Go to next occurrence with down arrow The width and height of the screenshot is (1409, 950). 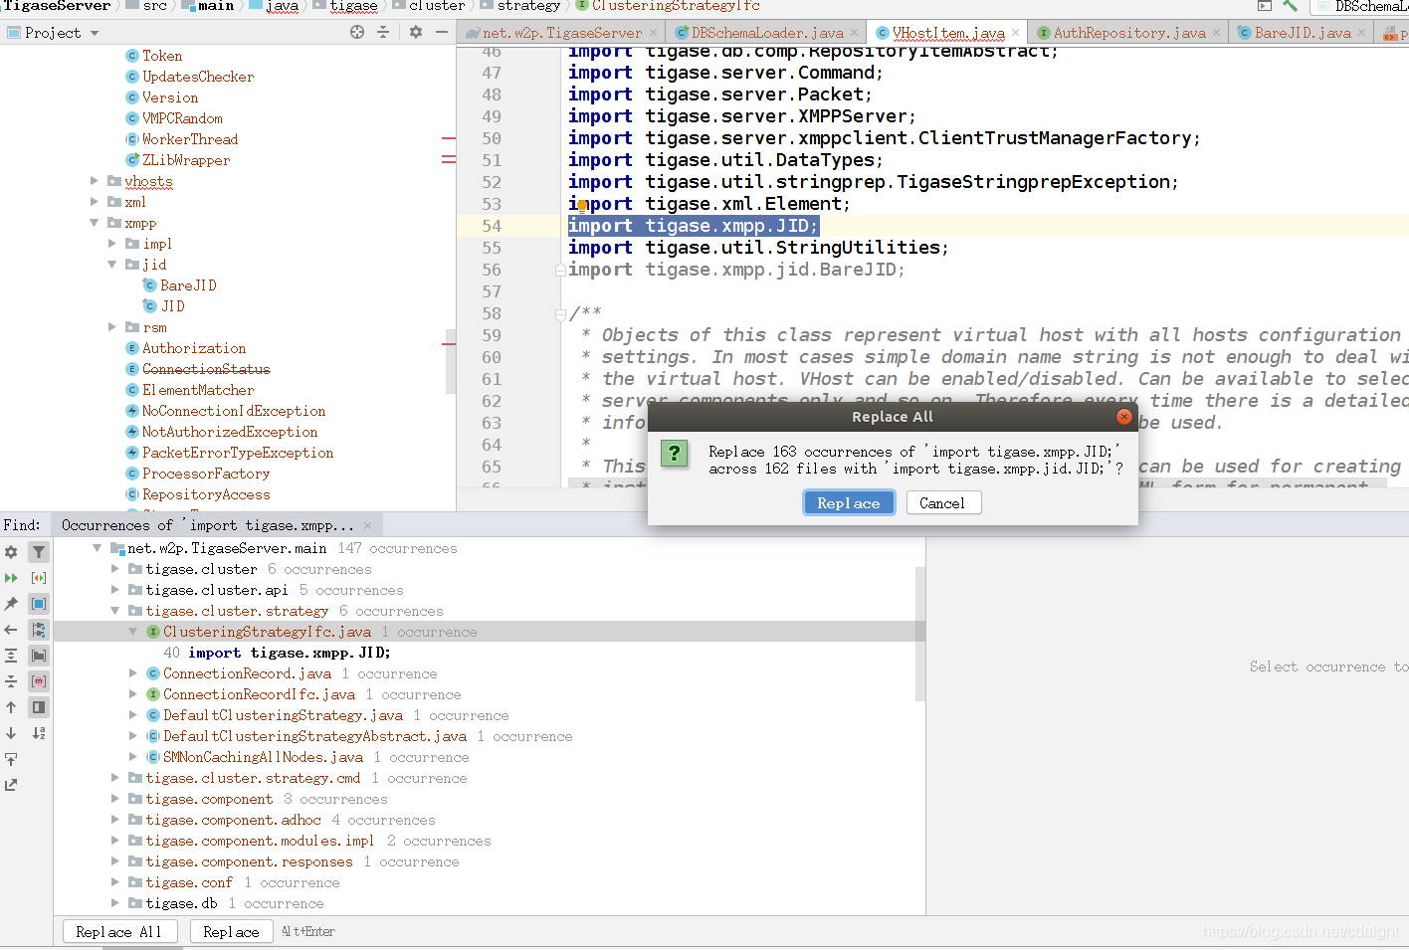coord(11,733)
